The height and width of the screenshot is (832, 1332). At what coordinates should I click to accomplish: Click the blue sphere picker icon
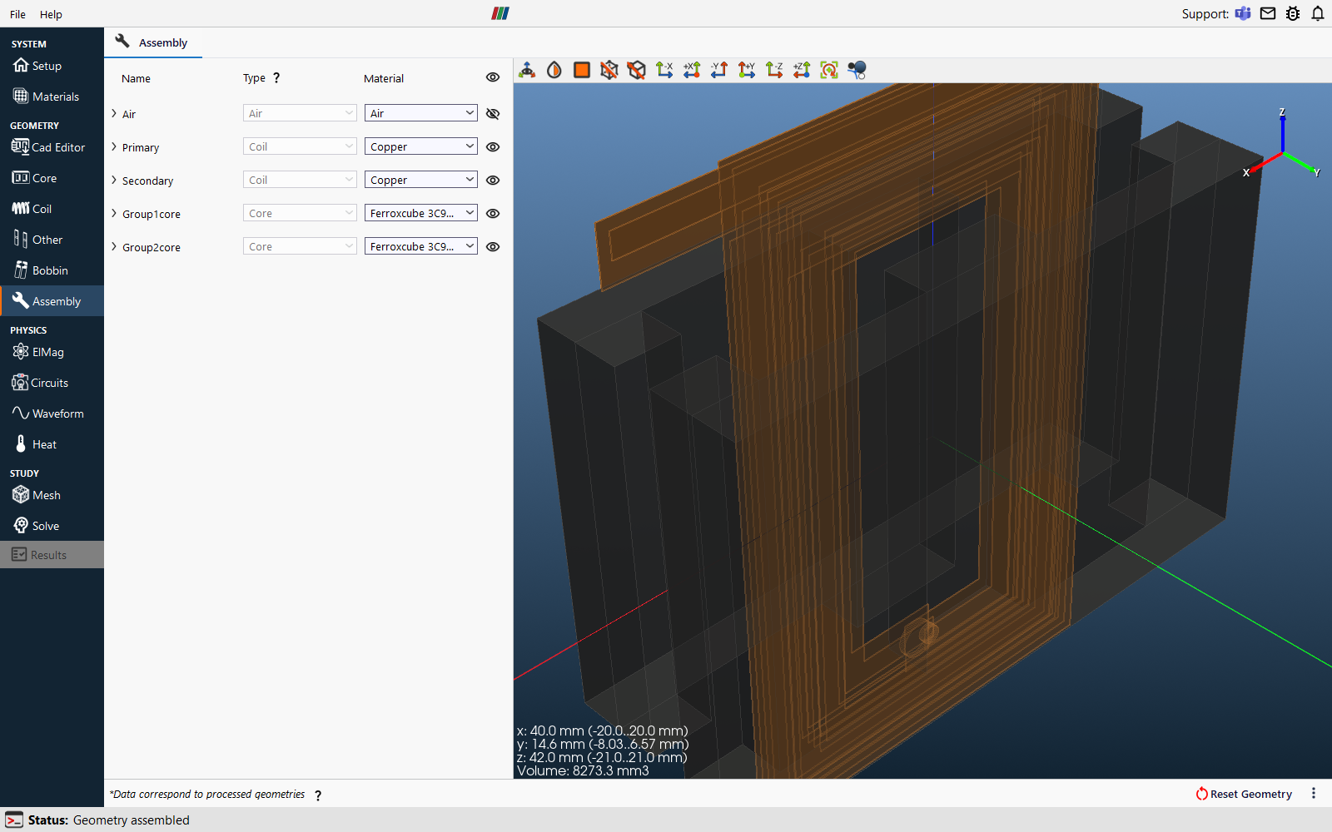857,70
